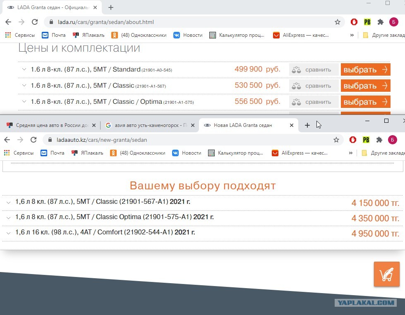Close the азия авто усть-каменогорск tab

coord(193,125)
